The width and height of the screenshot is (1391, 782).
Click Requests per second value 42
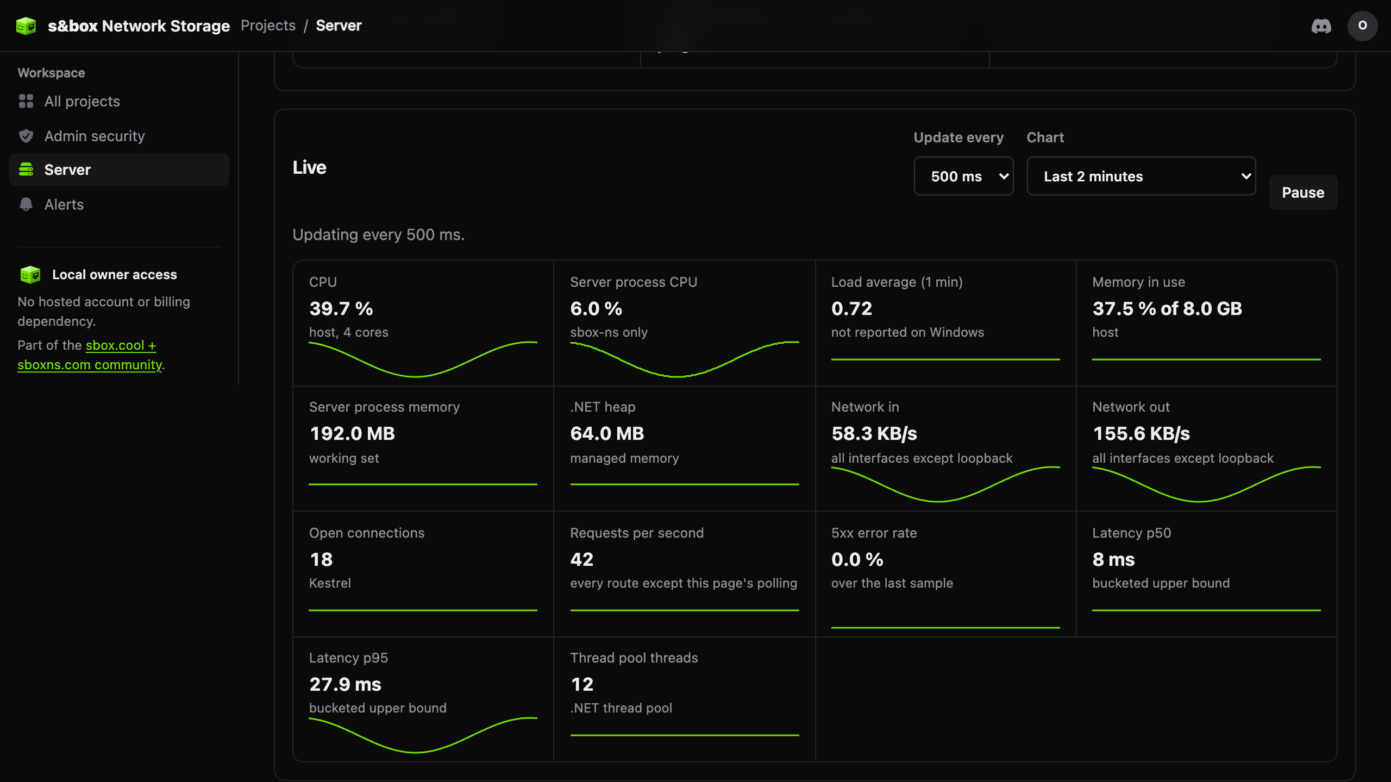[581, 559]
